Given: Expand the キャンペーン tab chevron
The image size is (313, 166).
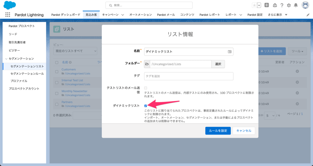Looking at the screenshot, I should tap(123, 15).
